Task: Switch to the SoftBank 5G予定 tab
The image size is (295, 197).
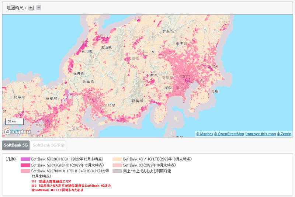Action: 49,145
